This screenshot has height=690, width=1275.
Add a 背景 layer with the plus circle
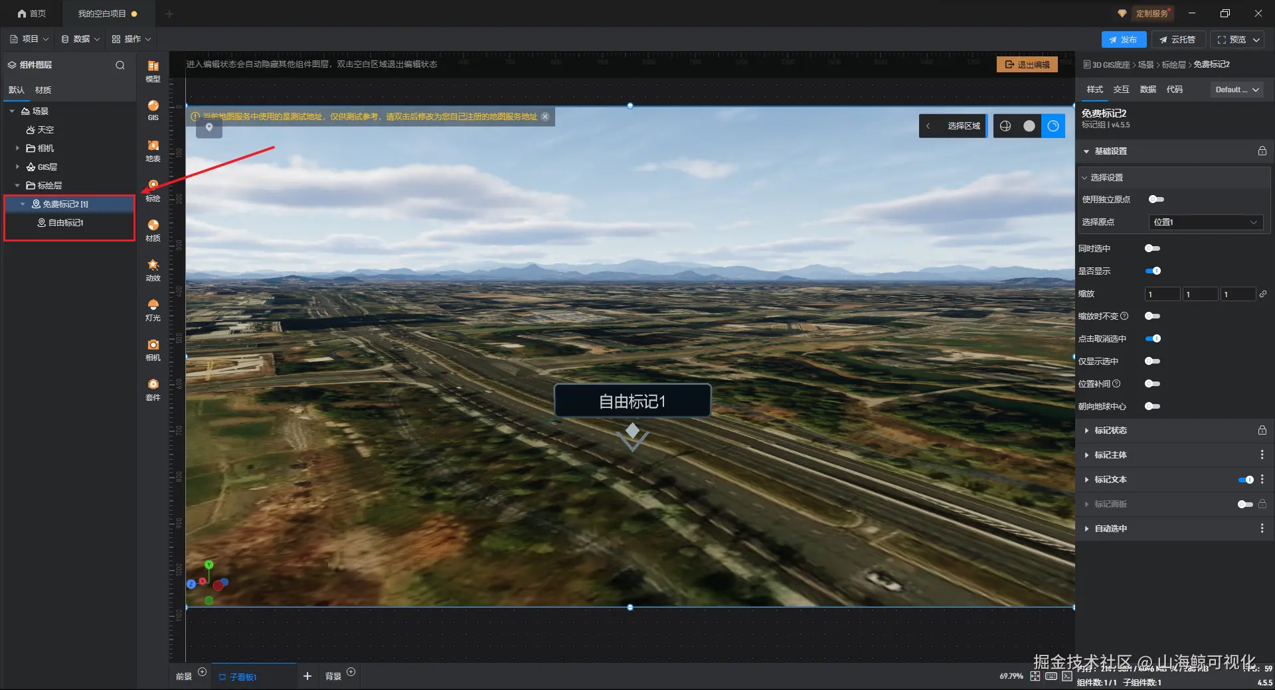click(351, 672)
